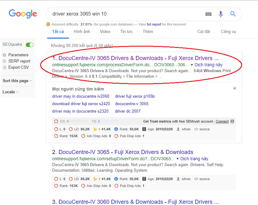The height and width of the screenshot is (205, 258).
Task: Click the Trust metrics info icon
Action: coord(232,122)
